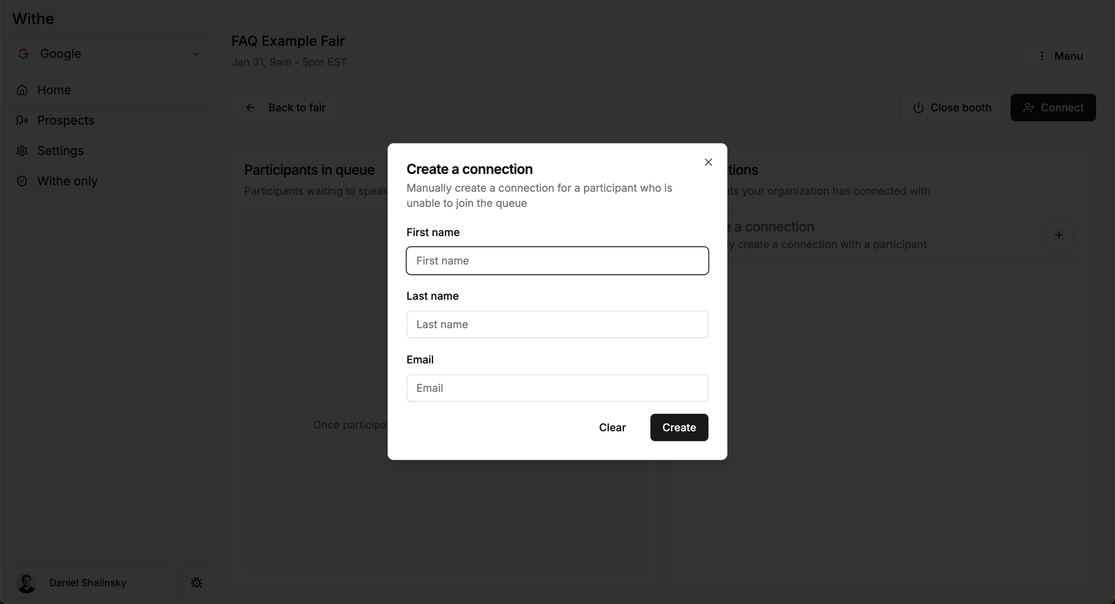
Task: Click the plus icon to add connection
Action: point(1058,235)
